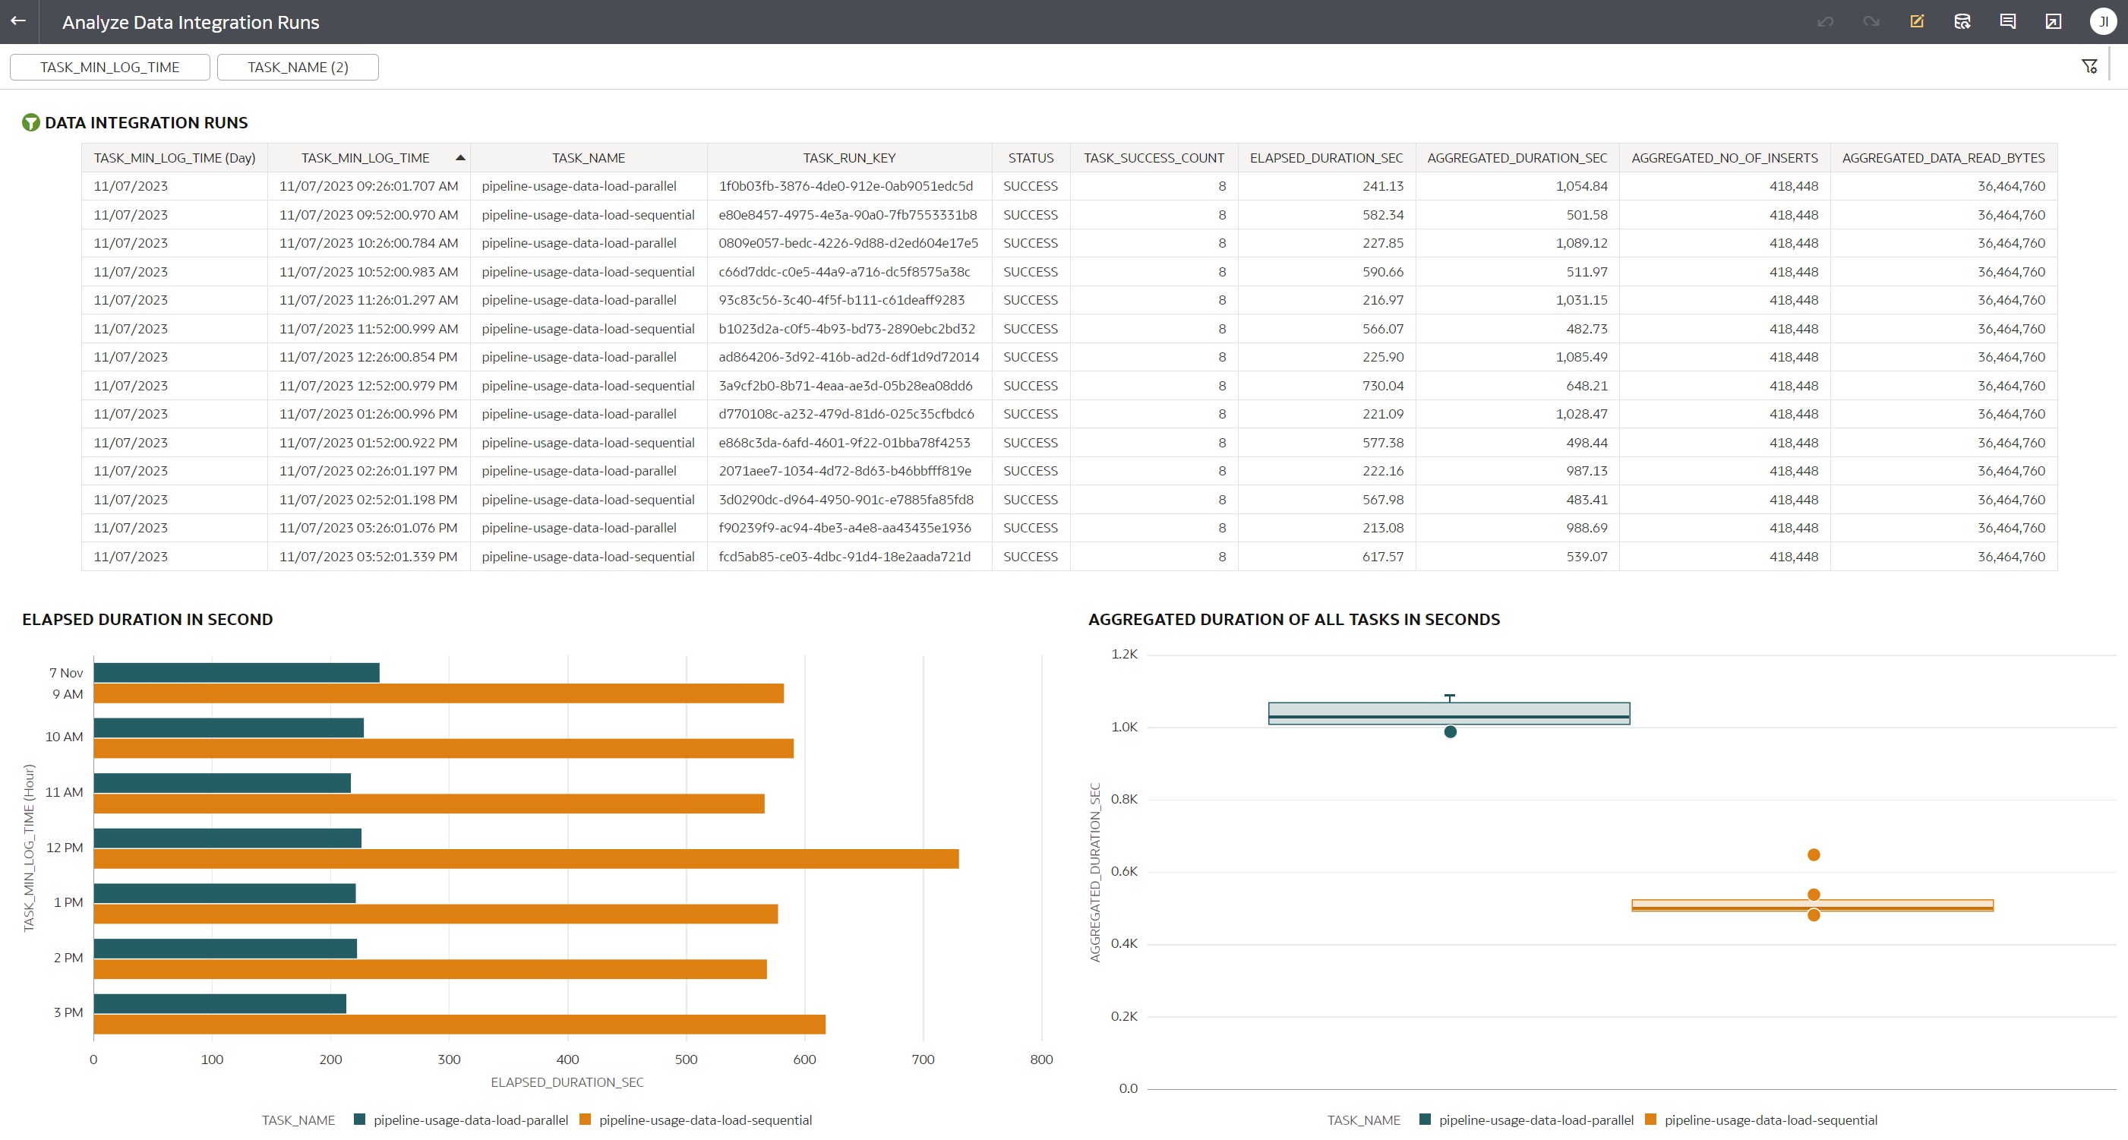Click the DATA INTEGRATION RUNS table title
Screen dimensions: 2128x1140
pos(147,122)
